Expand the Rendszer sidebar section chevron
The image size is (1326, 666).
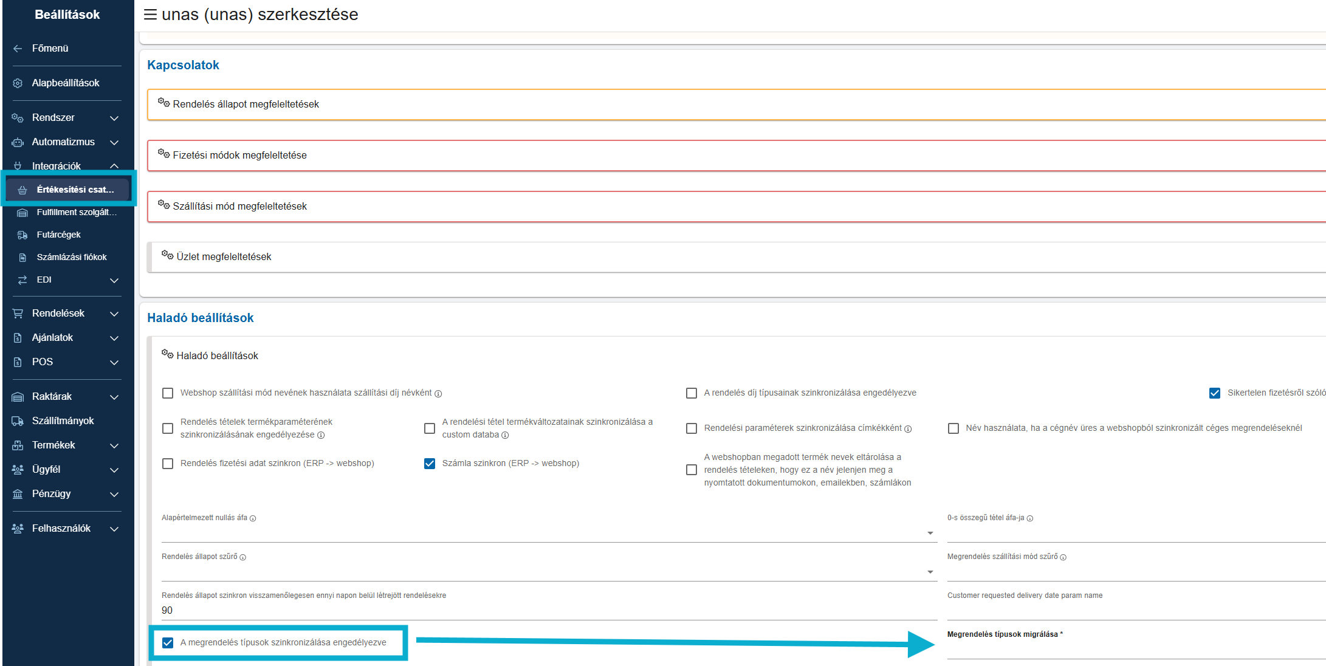tap(114, 118)
